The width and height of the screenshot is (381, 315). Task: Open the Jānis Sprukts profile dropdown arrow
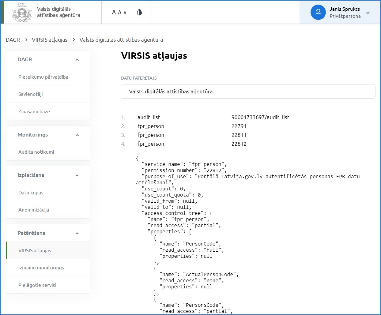coord(368,13)
